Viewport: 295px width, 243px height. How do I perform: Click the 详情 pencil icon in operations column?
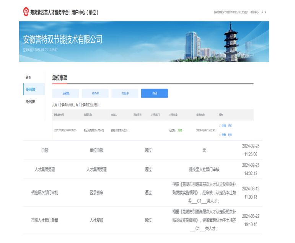(220, 126)
